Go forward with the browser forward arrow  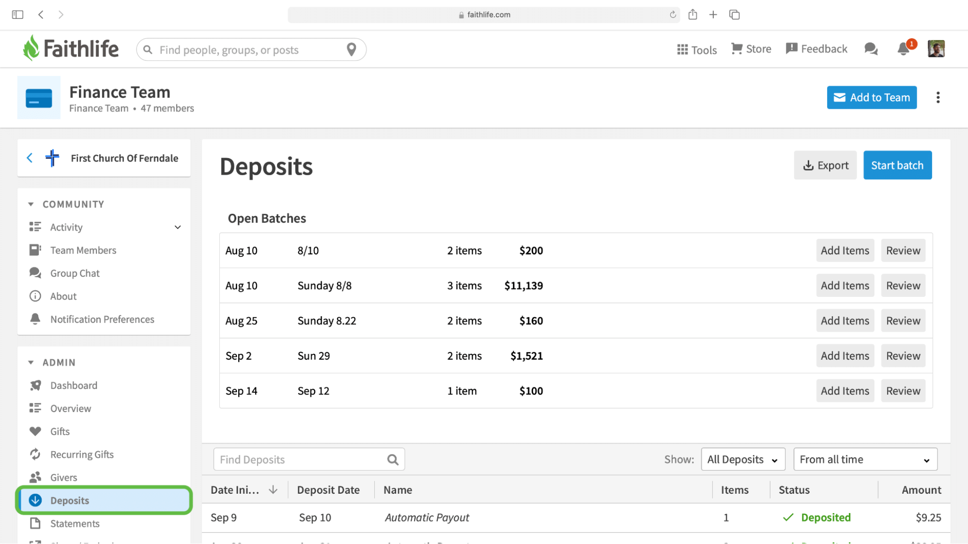(61, 15)
